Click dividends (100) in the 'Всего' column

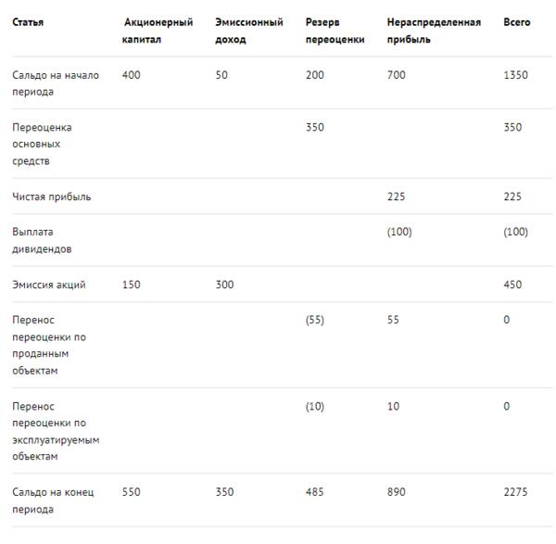515,232
